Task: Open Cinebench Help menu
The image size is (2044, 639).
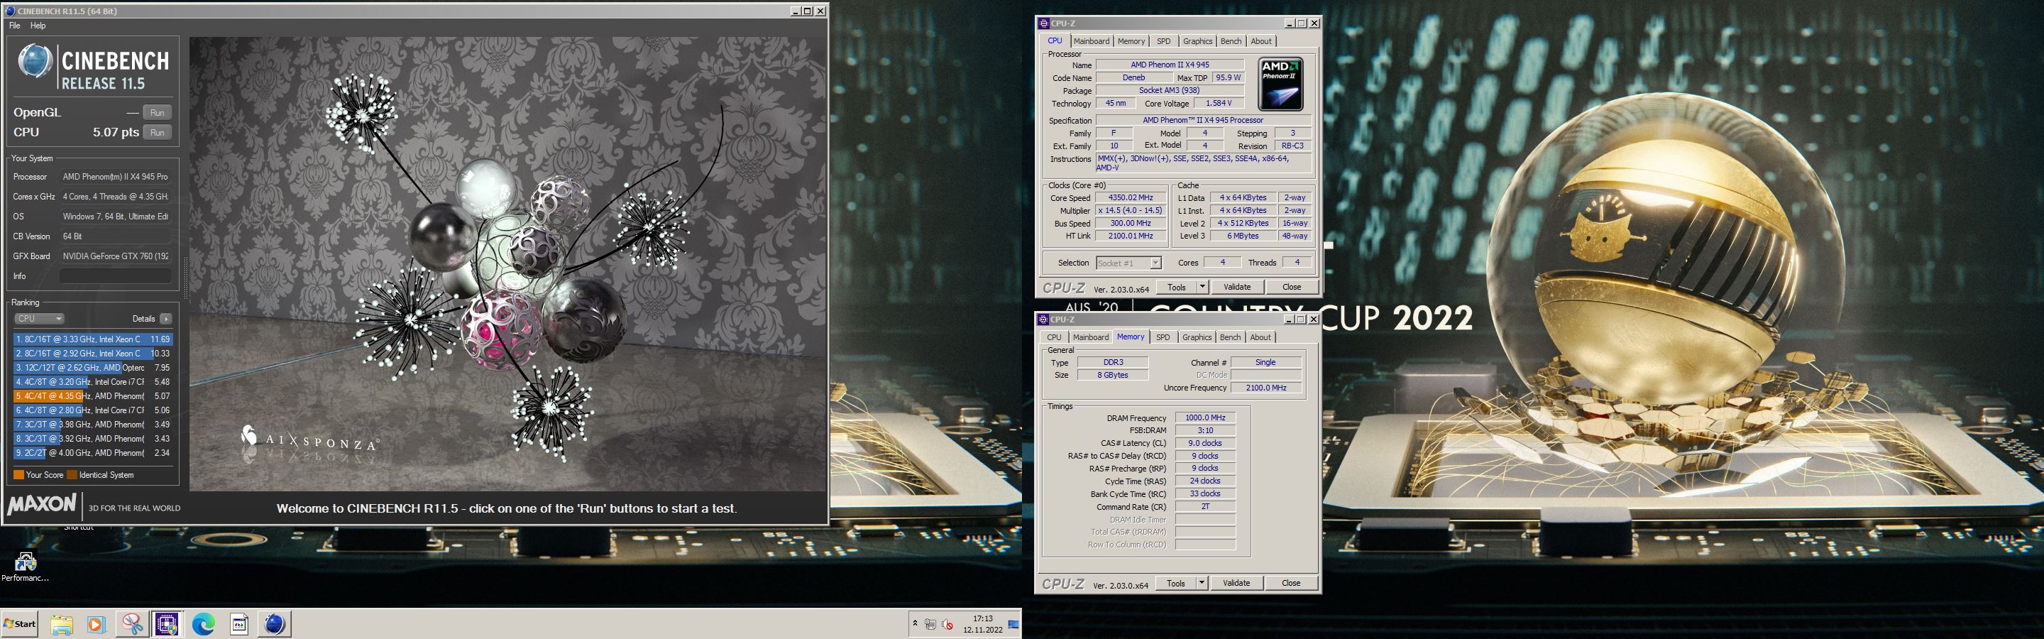Action: pyautogui.click(x=38, y=26)
